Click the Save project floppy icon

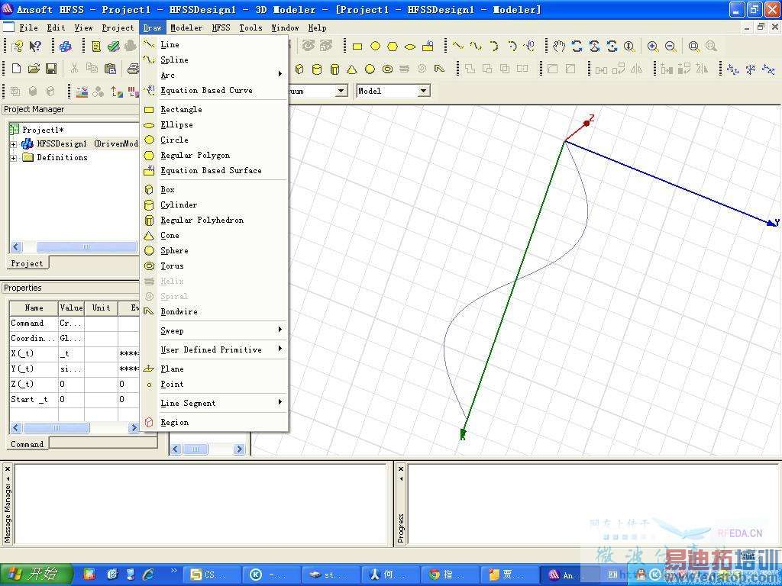tap(51, 69)
